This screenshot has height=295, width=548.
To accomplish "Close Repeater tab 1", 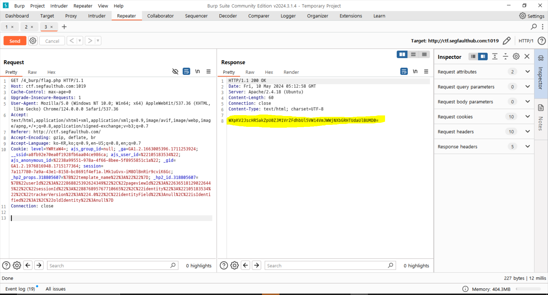I will tap(12, 27).
